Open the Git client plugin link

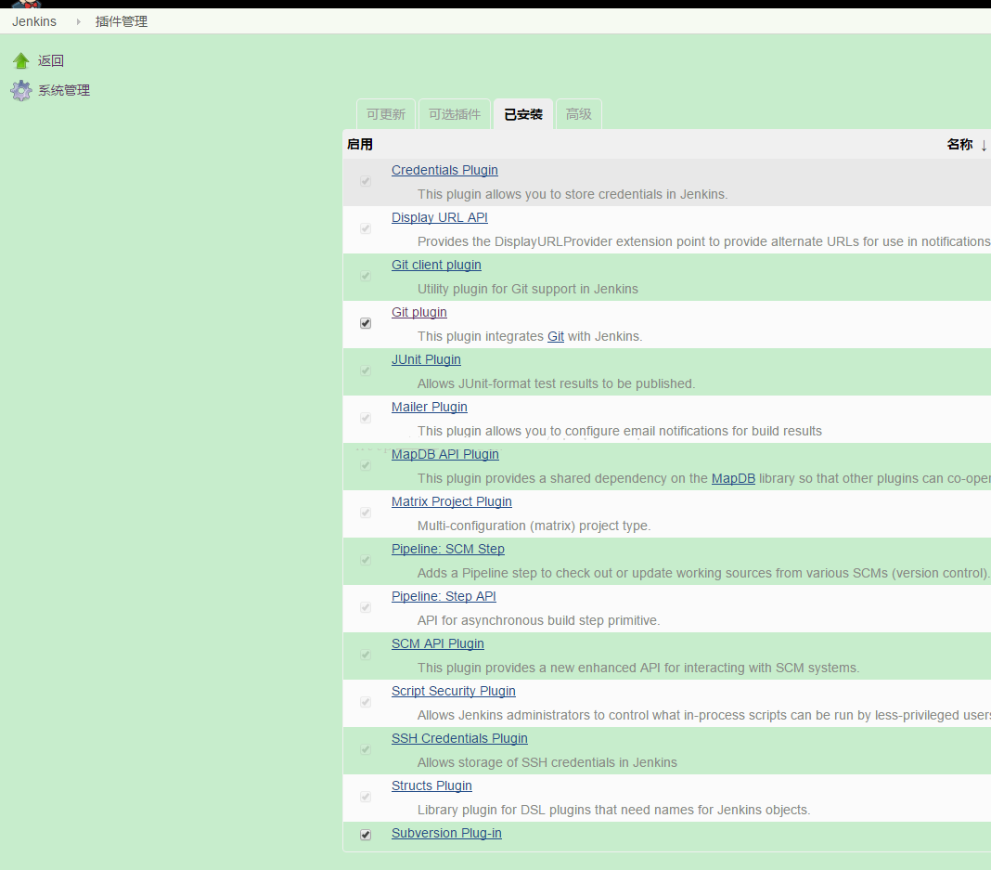tap(436, 265)
